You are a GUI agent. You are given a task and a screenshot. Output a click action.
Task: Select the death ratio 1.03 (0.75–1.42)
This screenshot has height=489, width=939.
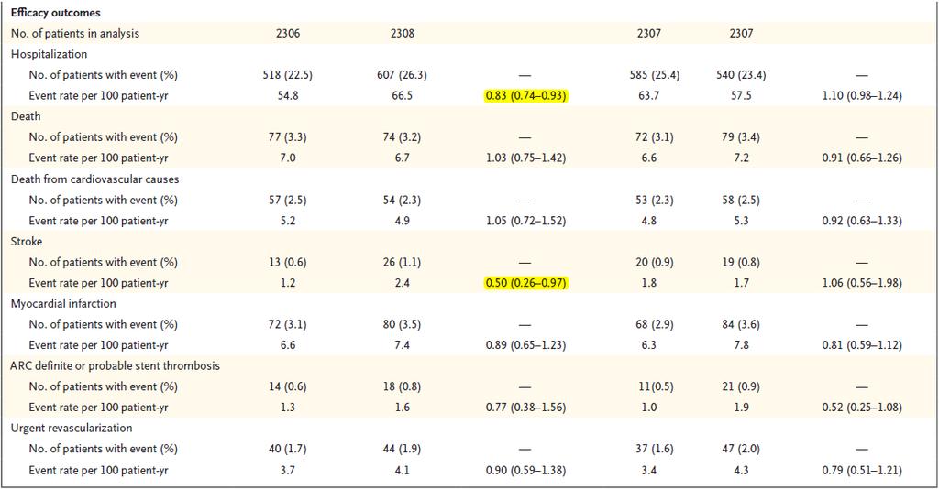click(x=525, y=158)
